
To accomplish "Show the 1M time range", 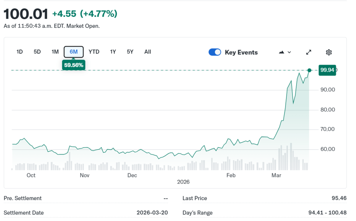I will 55,52.
